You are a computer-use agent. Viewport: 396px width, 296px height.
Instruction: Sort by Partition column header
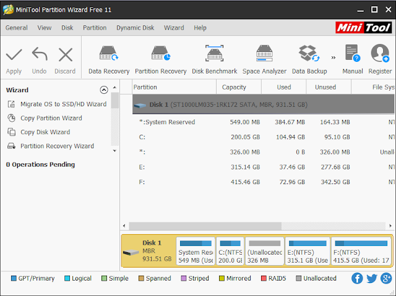click(174, 87)
